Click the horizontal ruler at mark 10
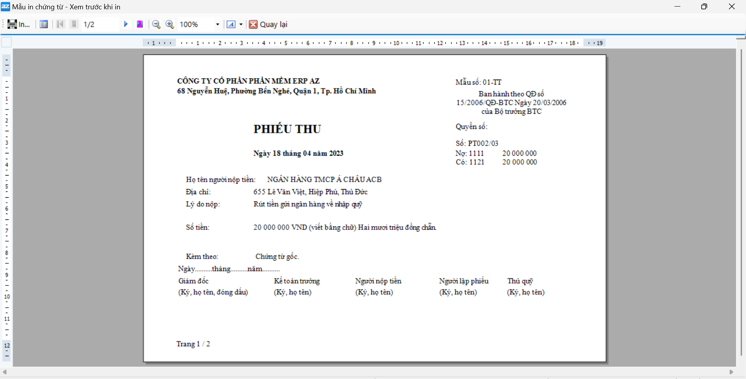Image resolution: width=746 pixels, height=379 pixels. coord(396,43)
